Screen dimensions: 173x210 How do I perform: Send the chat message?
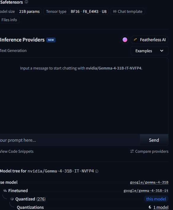pos(154,140)
